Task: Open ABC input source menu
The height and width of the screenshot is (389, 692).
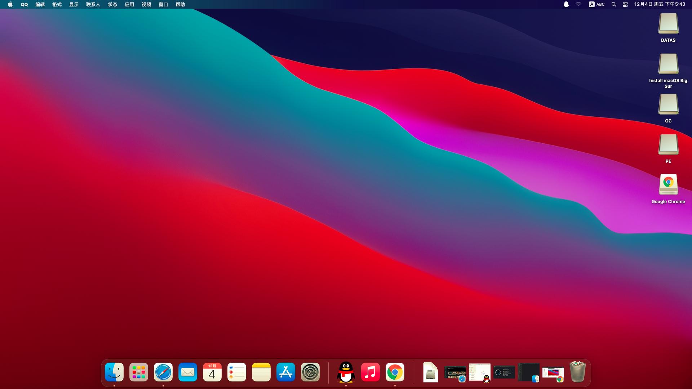Action: (597, 4)
